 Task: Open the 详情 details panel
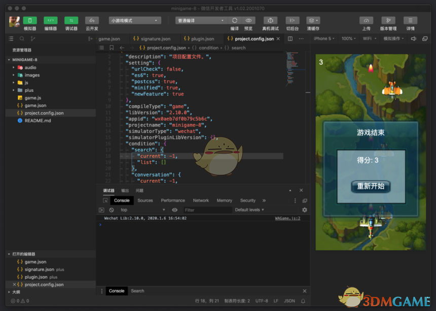click(x=410, y=21)
